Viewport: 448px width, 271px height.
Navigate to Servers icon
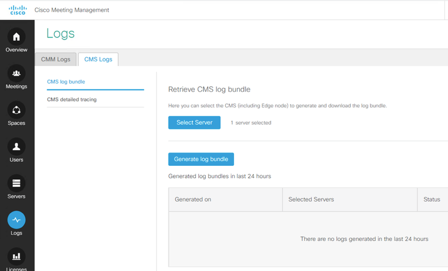pyautogui.click(x=16, y=183)
